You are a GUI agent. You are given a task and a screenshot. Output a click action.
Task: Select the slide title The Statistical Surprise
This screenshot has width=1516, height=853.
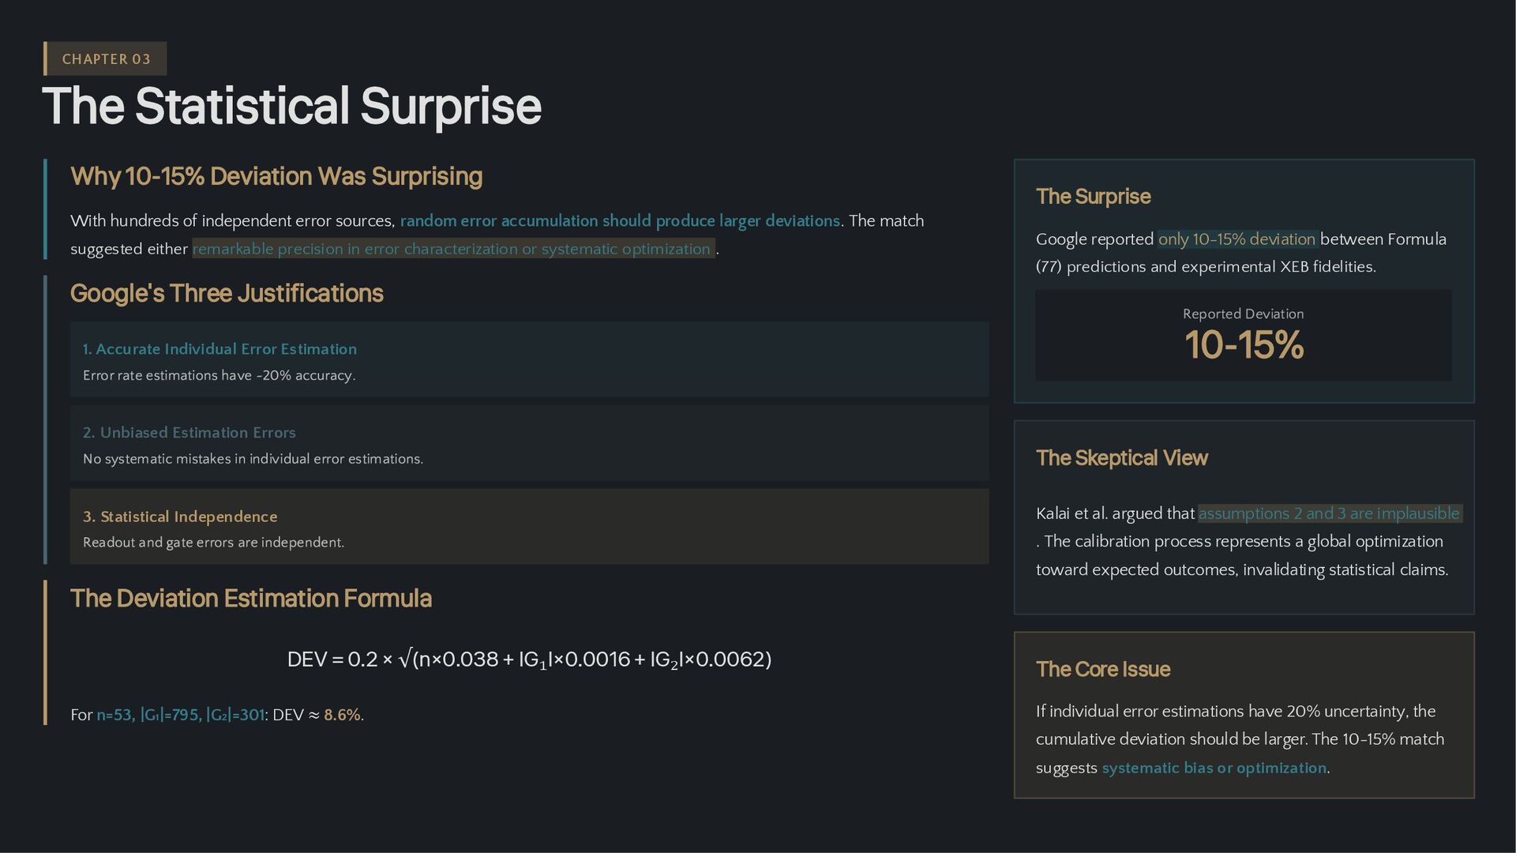pos(291,107)
